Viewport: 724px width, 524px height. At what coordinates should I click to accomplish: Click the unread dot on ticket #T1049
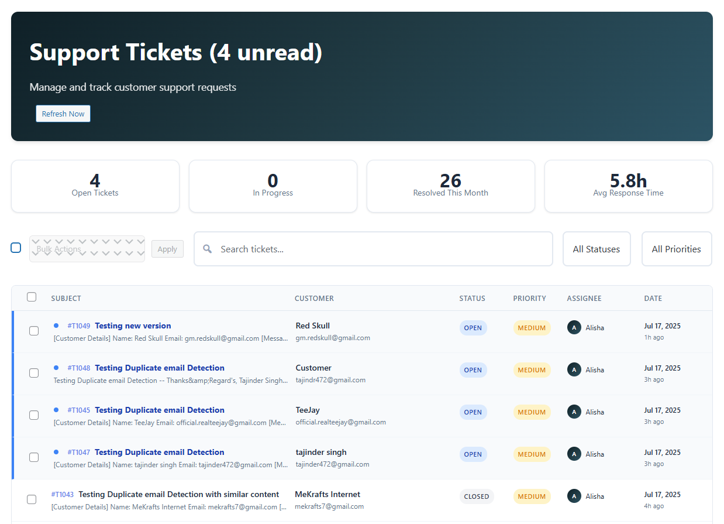click(56, 326)
